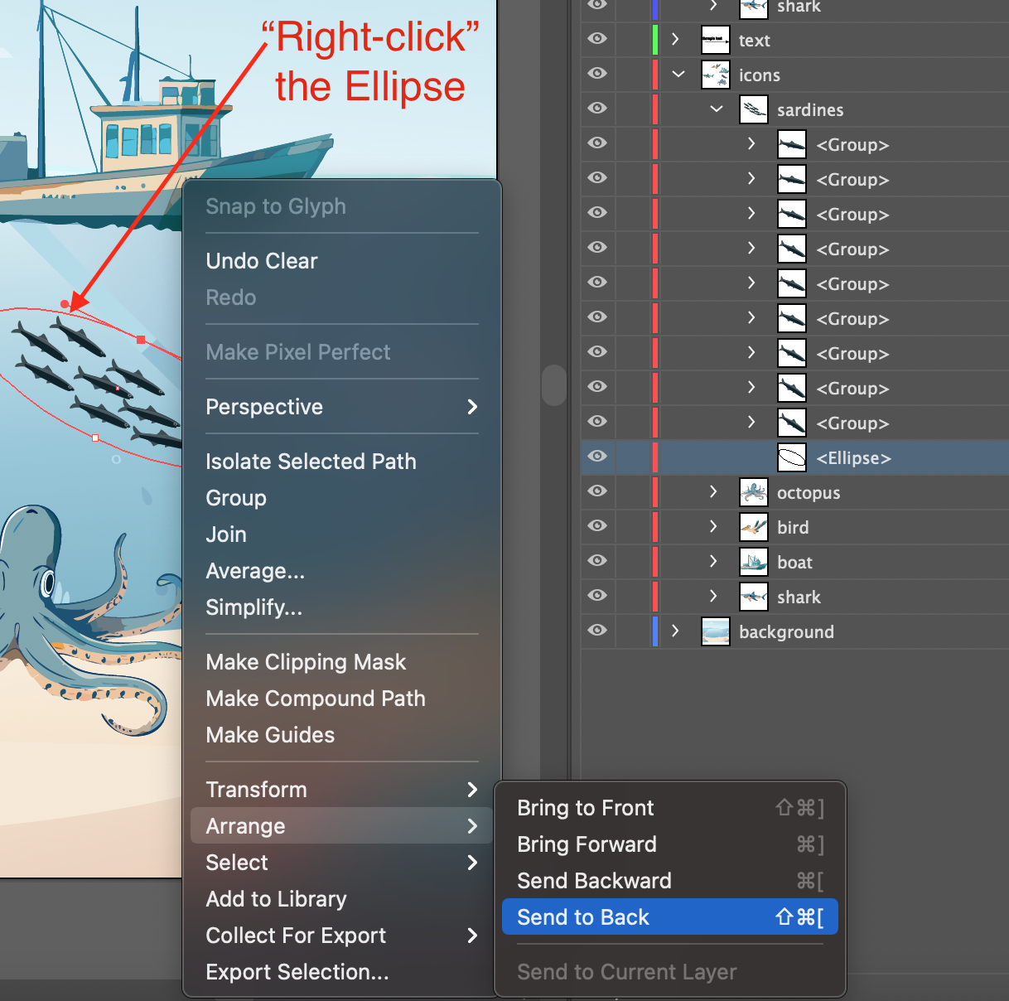Click the icons layer thumbnail

[715, 75]
